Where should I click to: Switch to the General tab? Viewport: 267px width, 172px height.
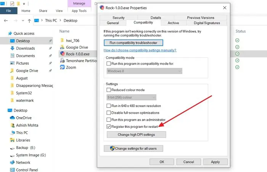pyautogui.click(x=113, y=23)
